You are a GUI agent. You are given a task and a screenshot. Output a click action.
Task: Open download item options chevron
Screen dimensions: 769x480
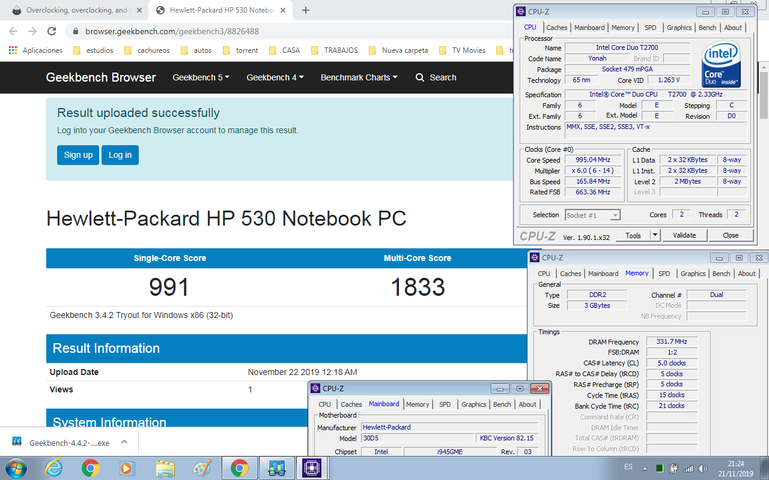pyautogui.click(x=124, y=442)
